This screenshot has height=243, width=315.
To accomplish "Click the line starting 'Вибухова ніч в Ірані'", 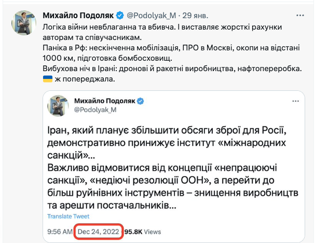I will tap(171, 68).
